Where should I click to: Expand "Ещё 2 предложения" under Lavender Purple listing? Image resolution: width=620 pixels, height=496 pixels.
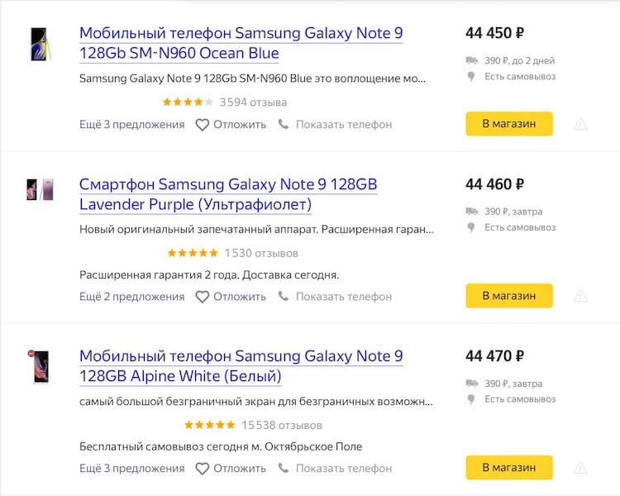click(x=132, y=297)
